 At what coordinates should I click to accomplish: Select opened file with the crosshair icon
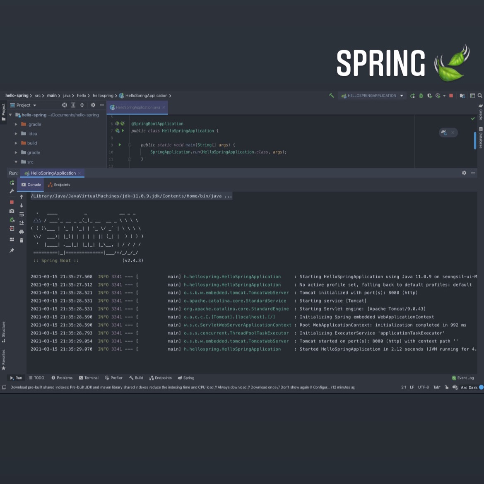65,105
